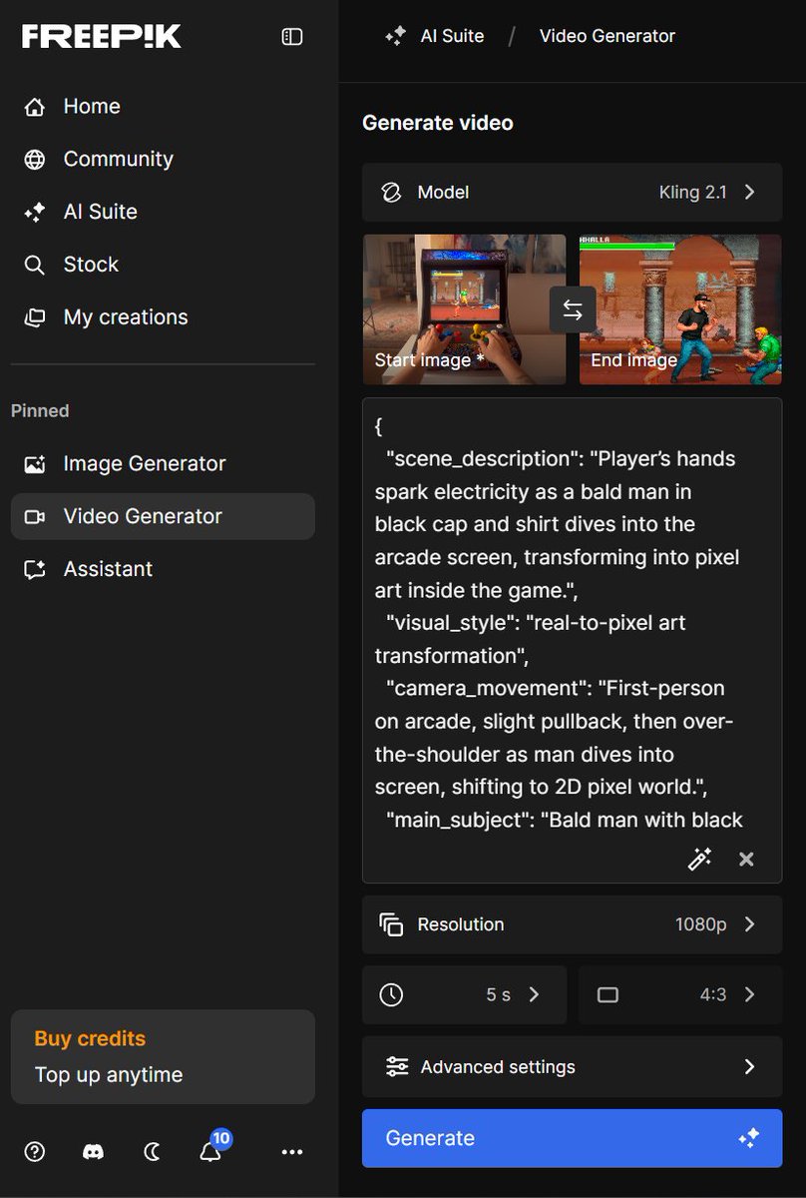Image resolution: width=806 pixels, height=1198 pixels.
Task: Clear the prompt with the X icon
Action: coord(746,859)
